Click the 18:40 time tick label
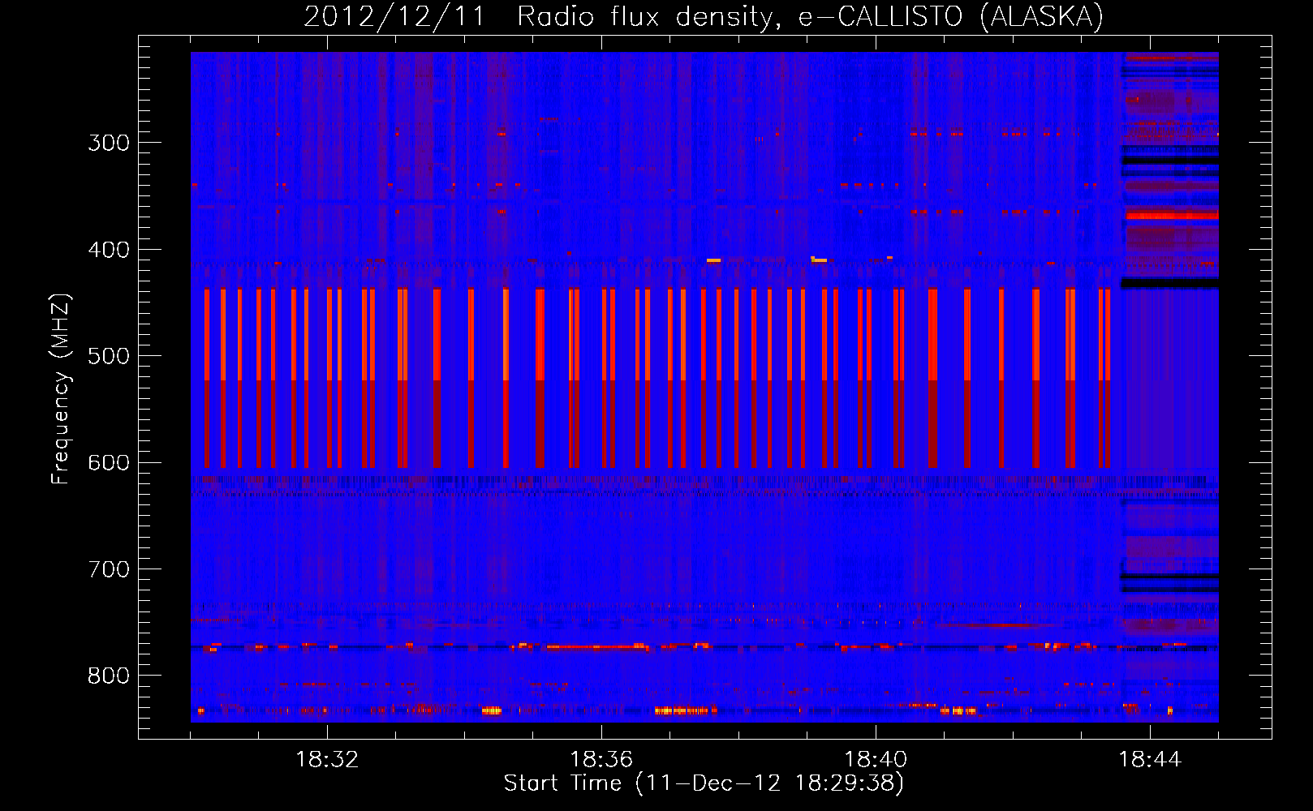Screen dimensions: 1313x811 pos(876,760)
